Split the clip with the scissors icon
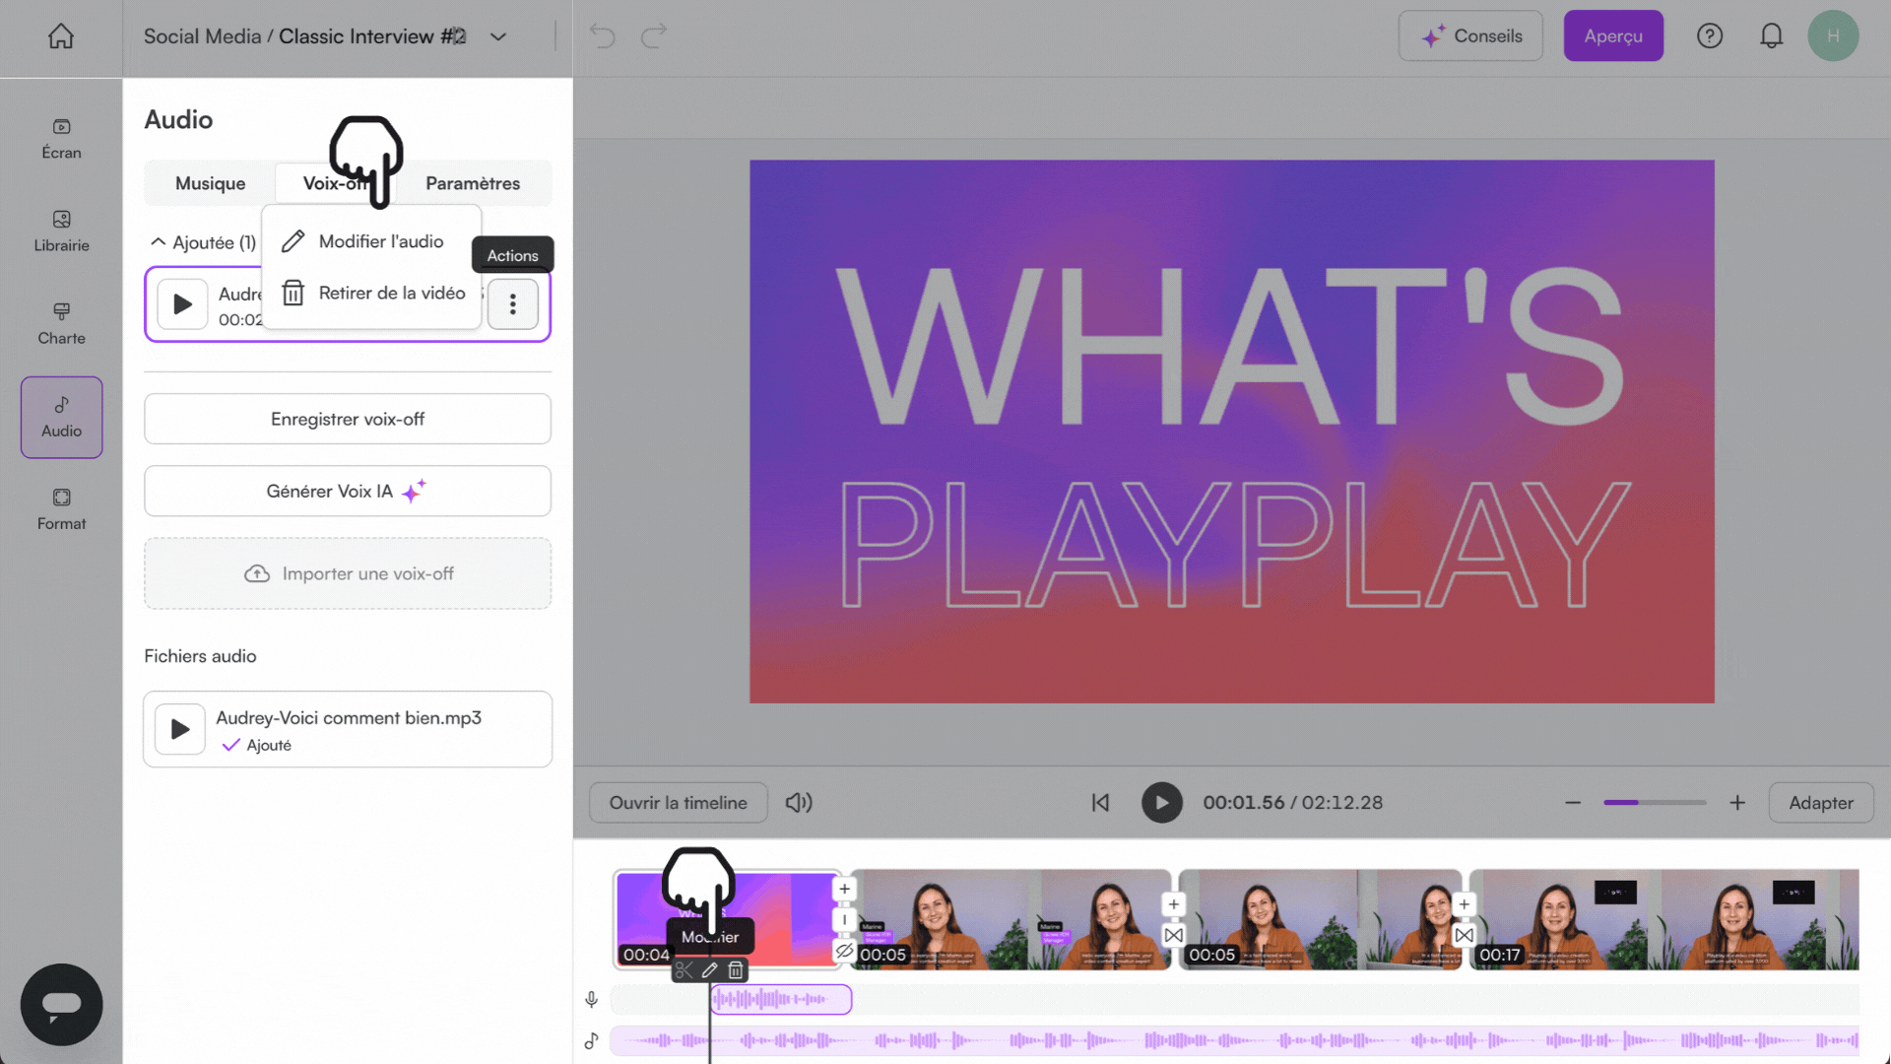 tap(684, 970)
